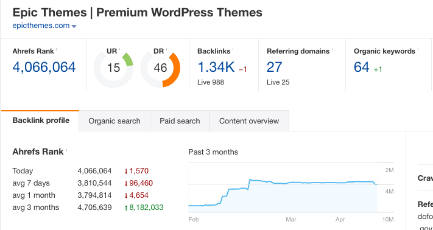
Task: Open the epicthemes.com dropdown arrow
Action: coord(74,27)
